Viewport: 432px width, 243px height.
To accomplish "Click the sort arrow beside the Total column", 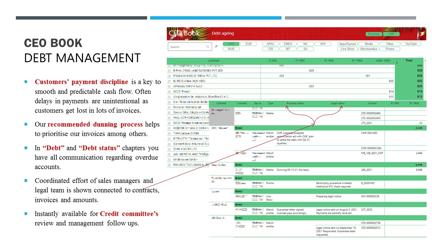I will [397, 63].
